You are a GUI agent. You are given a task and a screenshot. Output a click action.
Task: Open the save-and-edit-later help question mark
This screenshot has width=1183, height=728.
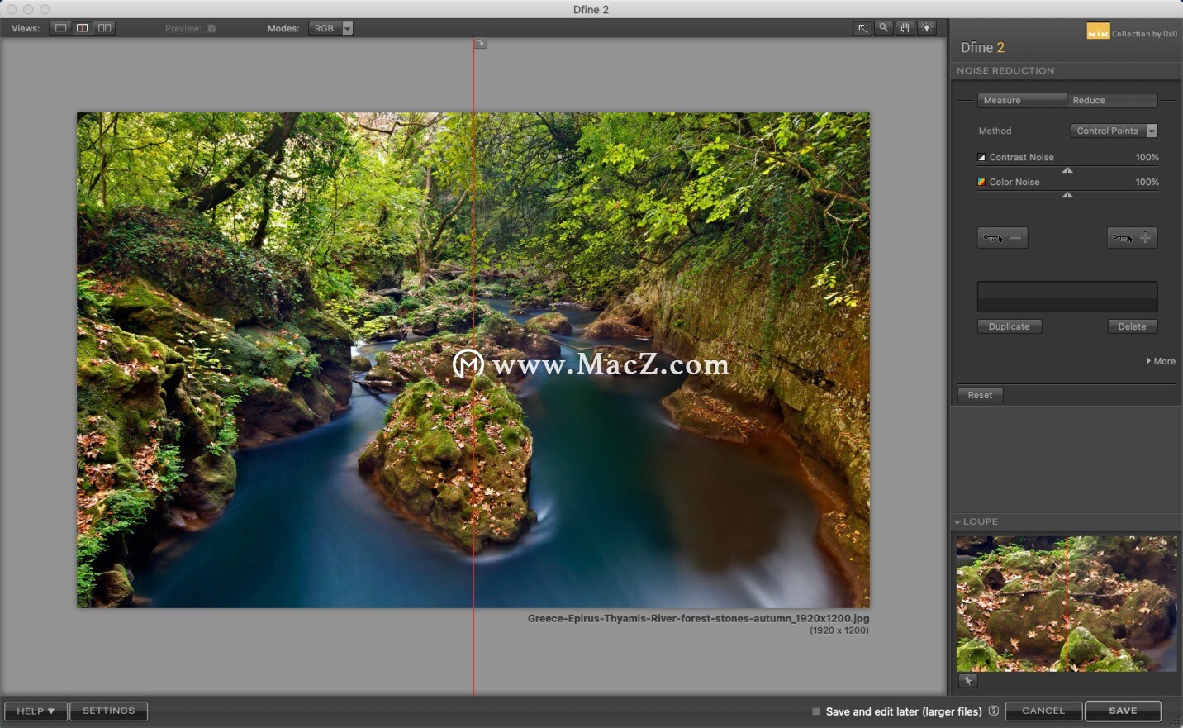click(x=994, y=711)
